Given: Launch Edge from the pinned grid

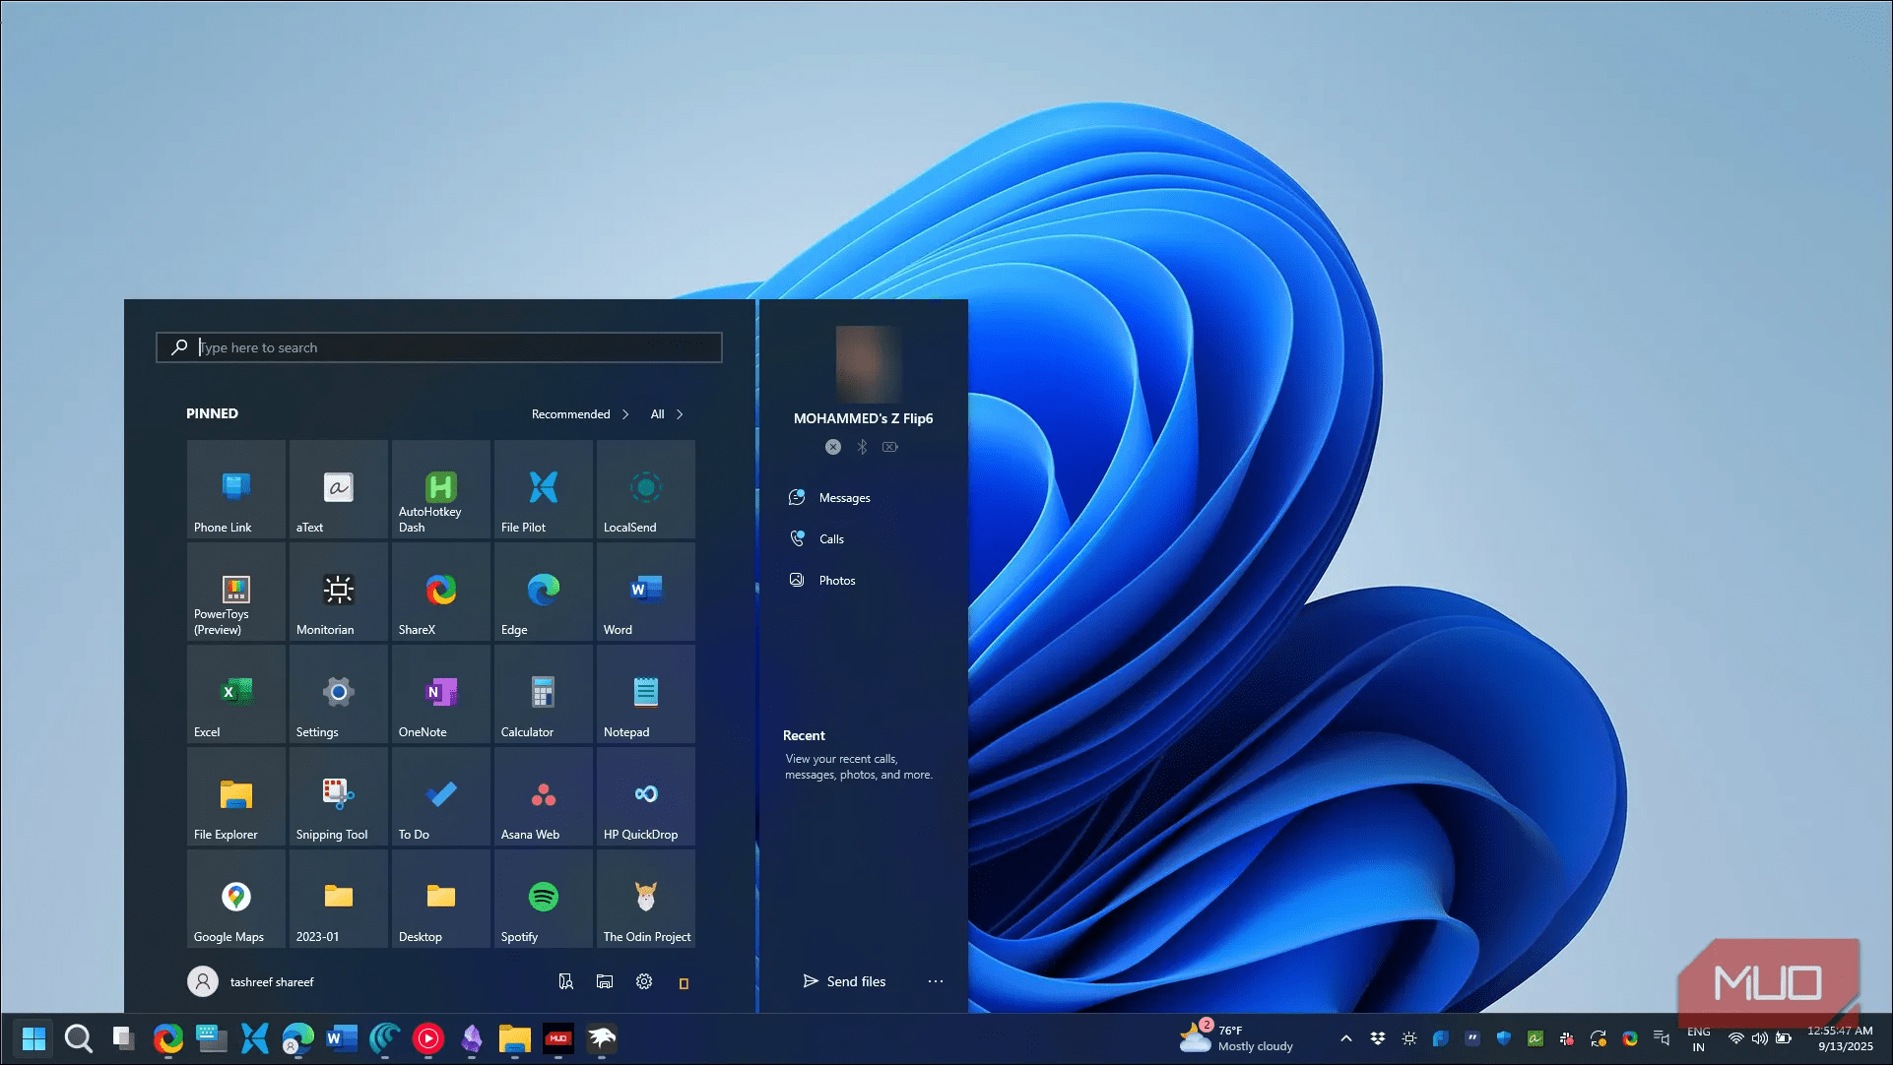Looking at the screenshot, I should (x=544, y=592).
